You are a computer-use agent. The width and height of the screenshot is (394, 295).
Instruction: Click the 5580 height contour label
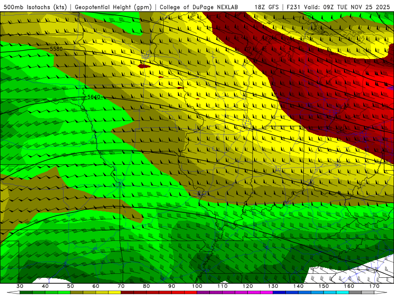point(56,49)
